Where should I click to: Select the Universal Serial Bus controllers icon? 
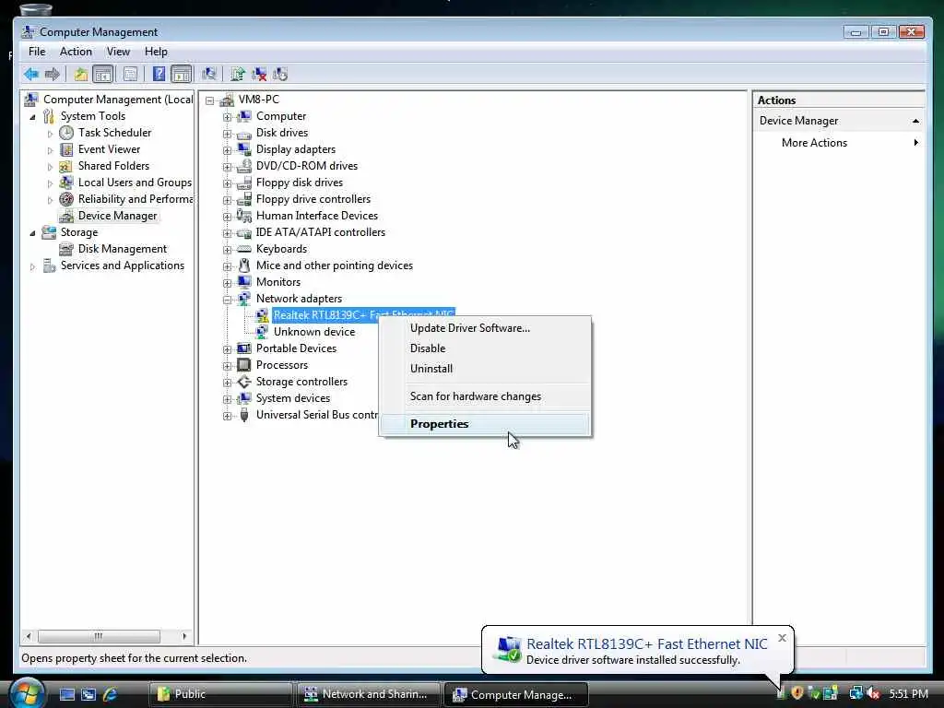click(x=243, y=415)
